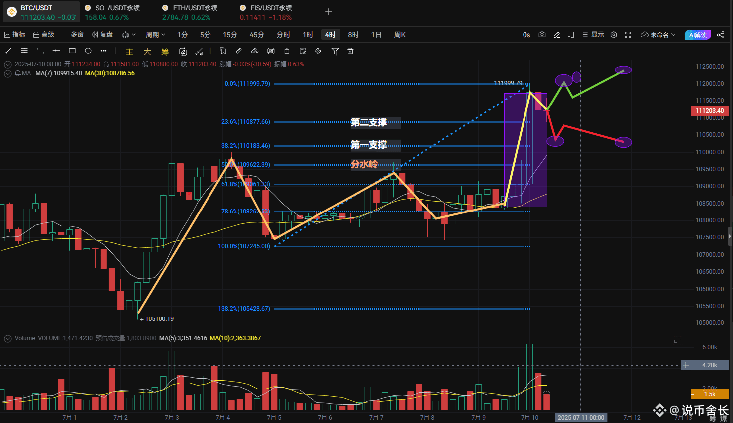Add a new symbol tab
This screenshot has height=423, width=733.
pyautogui.click(x=328, y=12)
